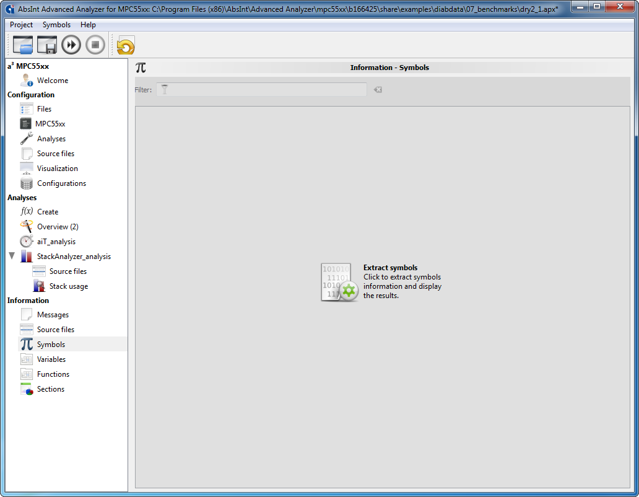This screenshot has height=497, width=639.
Task: Open aiT_analysis label
Action: coord(56,241)
